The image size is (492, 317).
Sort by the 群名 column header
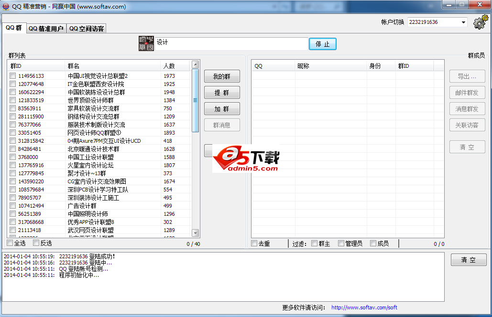113,66
